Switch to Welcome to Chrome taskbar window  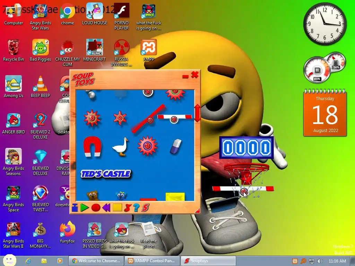click(96, 261)
